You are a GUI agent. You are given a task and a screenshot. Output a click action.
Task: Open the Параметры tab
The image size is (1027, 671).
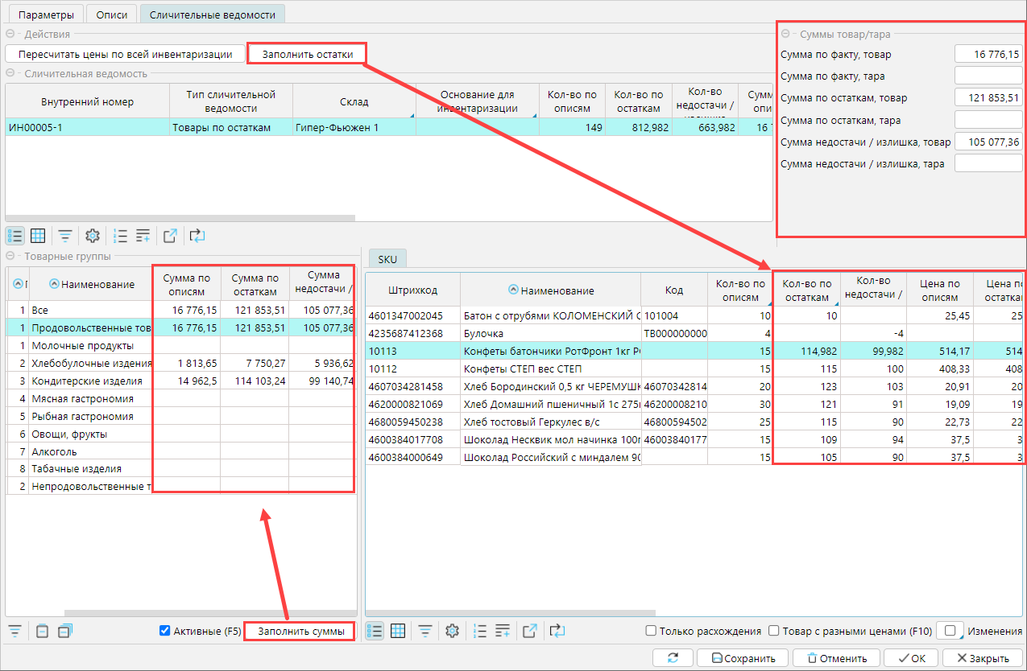tap(46, 14)
